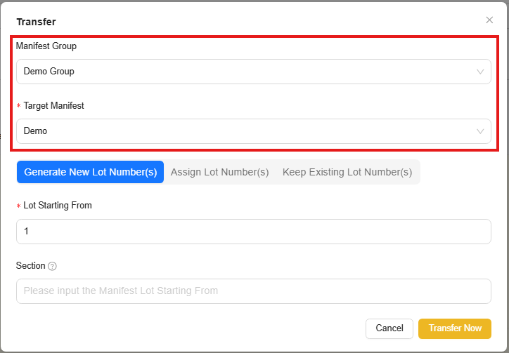Click the red asterisk beside Lot Starting From
This screenshot has width=509, height=353.
pyautogui.click(x=19, y=206)
